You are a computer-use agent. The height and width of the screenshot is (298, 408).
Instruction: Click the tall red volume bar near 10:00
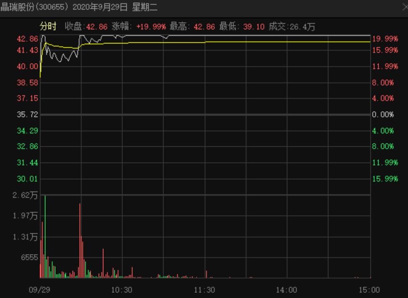pyautogui.click(x=80, y=240)
